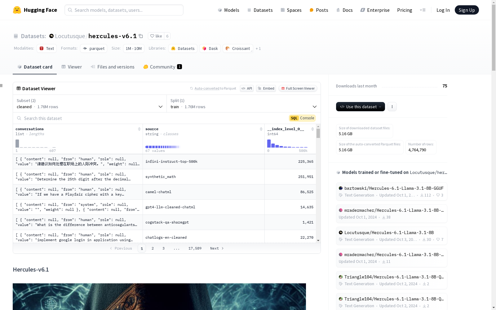Expand the Subset cleaned dropdown
This screenshot has width=496, height=310.
click(90, 104)
